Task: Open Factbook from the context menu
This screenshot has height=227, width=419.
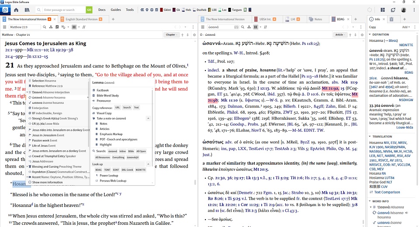Action: [103, 90]
